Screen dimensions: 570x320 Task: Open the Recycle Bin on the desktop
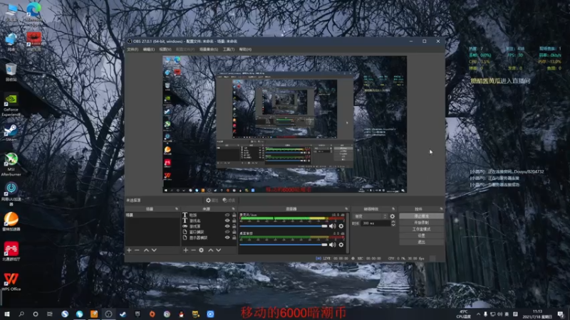(x=11, y=72)
